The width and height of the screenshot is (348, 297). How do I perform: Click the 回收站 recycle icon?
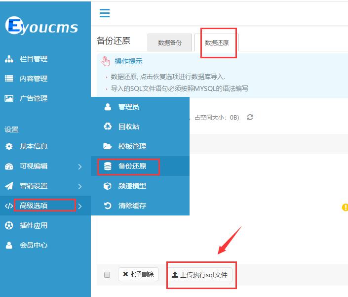coord(108,127)
